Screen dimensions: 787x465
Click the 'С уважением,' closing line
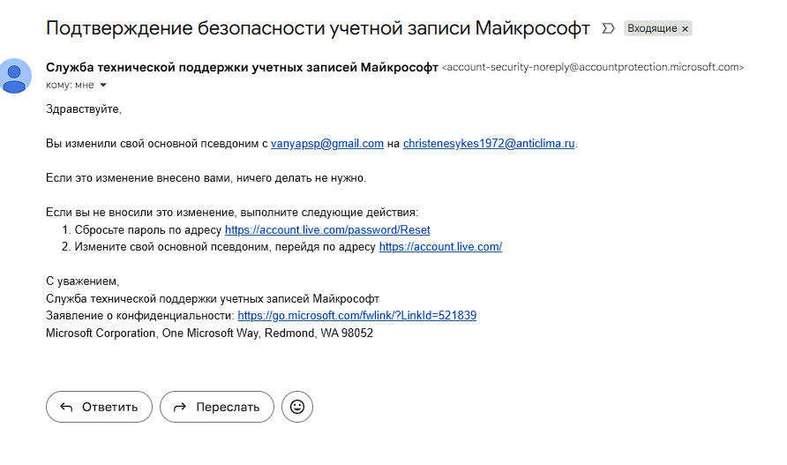click(x=82, y=281)
